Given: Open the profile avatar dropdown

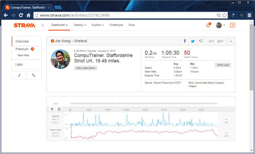Looking at the screenshot, I should coord(220,25).
